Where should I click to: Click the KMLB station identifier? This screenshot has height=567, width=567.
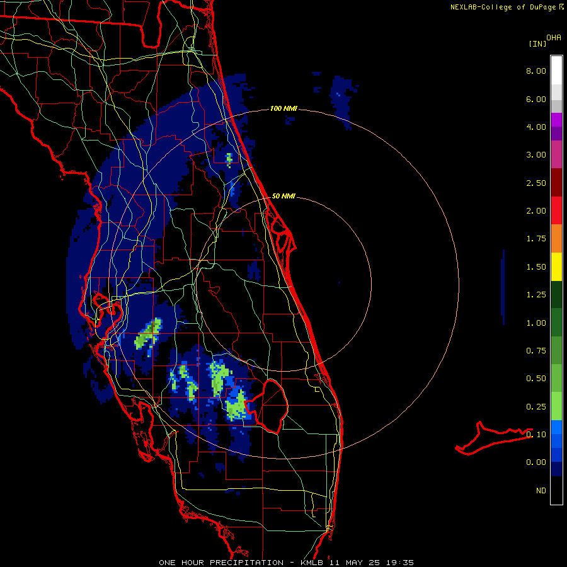[x=312, y=563]
